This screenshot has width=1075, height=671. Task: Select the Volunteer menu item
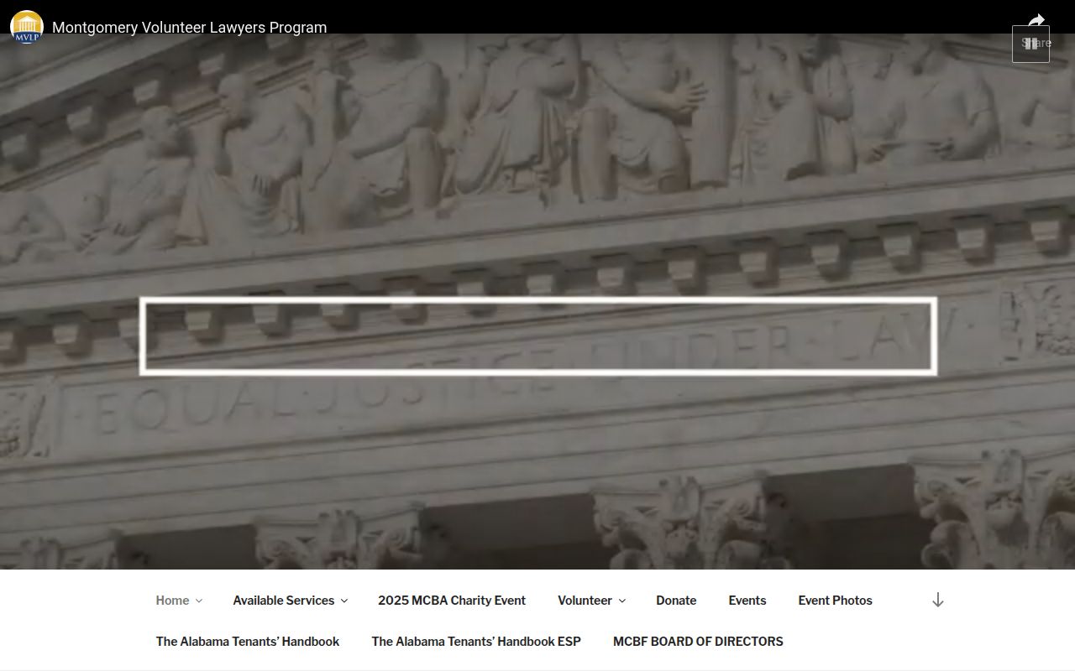tap(585, 601)
